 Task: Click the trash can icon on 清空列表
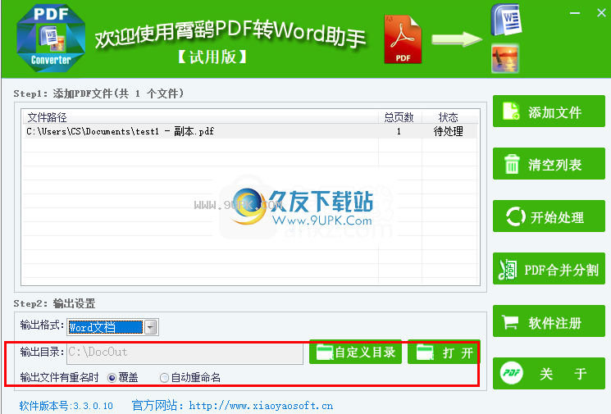point(512,164)
